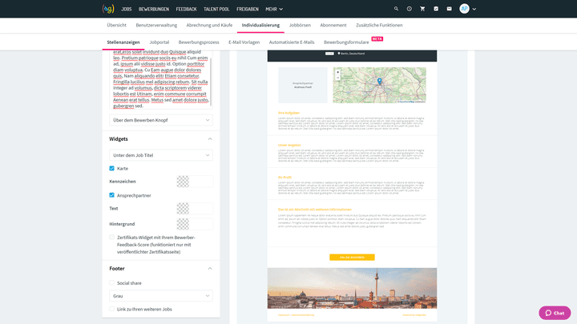Open the mail envelope icon
577x324 pixels.
click(x=449, y=9)
